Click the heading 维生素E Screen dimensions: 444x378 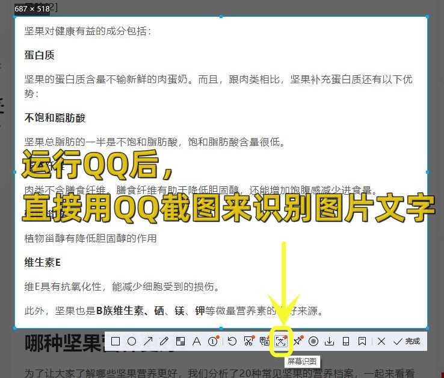tap(43, 262)
